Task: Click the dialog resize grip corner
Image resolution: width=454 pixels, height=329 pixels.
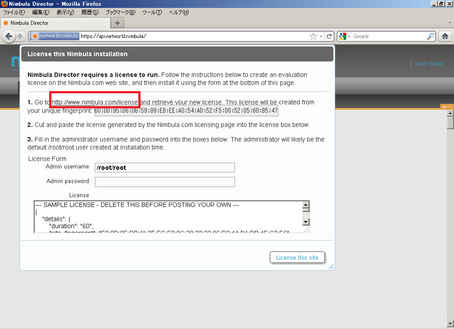Action: click(331, 267)
